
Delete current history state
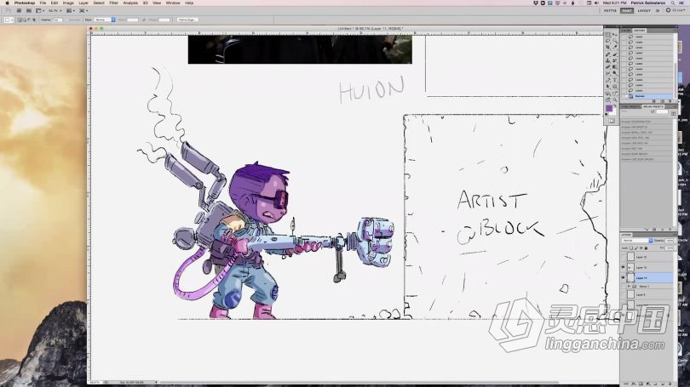[x=670, y=101]
